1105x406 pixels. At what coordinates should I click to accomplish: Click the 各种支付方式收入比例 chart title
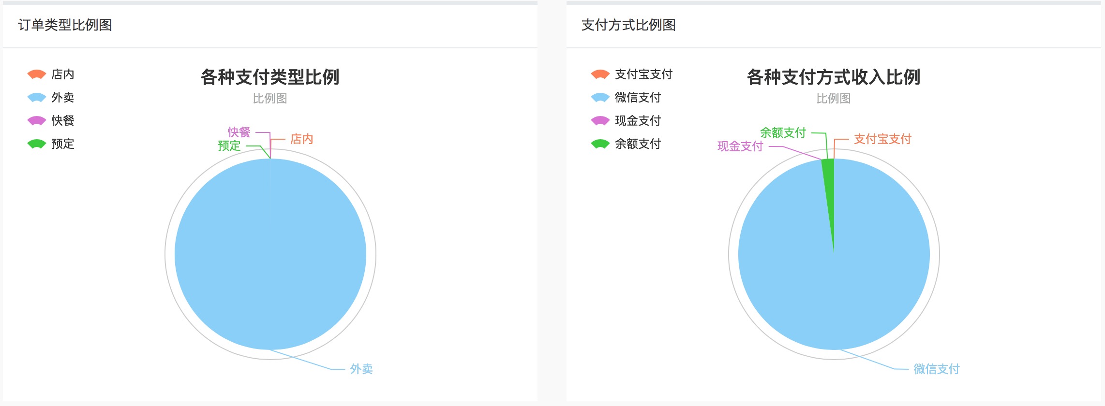[833, 77]
